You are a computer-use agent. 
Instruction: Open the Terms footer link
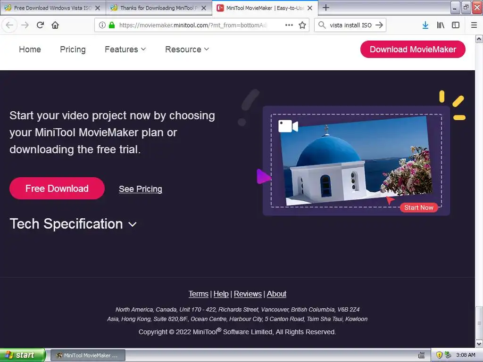click(x=199, y=294)
